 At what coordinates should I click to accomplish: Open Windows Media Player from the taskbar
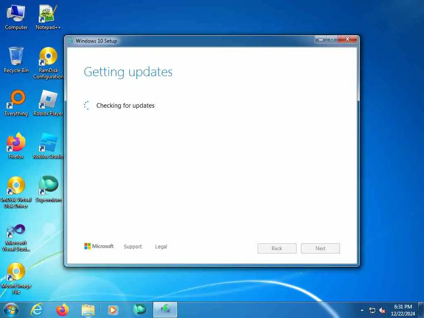click(113, 310)
